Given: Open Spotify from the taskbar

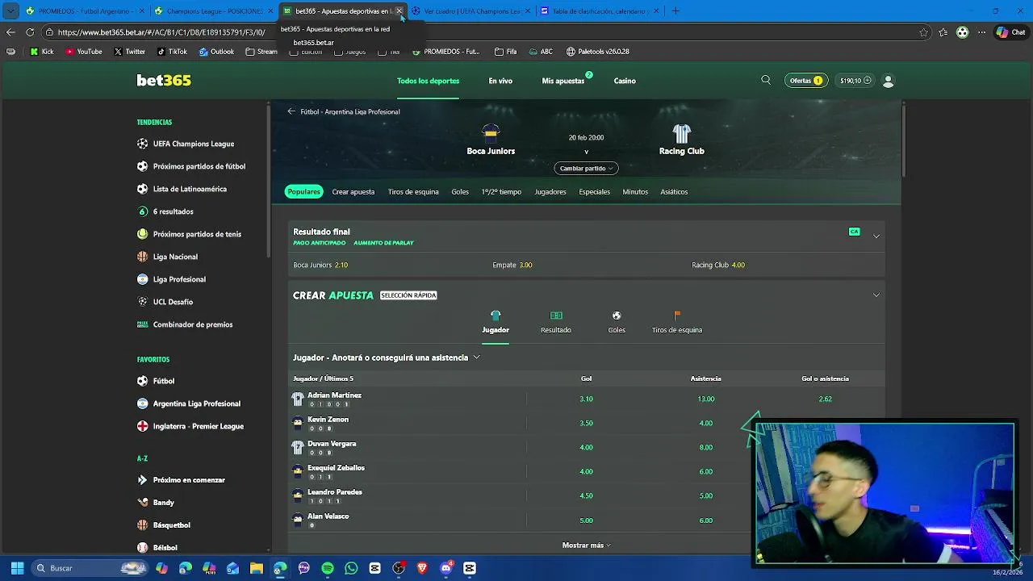Looking at the screenshot, I should (x=328, y=568).
